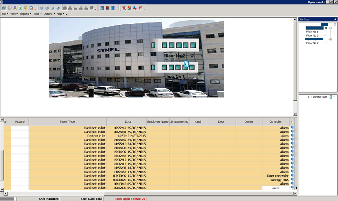Open the Tools menu
This screenshot has height=201, width=338.
pos(37,14)
